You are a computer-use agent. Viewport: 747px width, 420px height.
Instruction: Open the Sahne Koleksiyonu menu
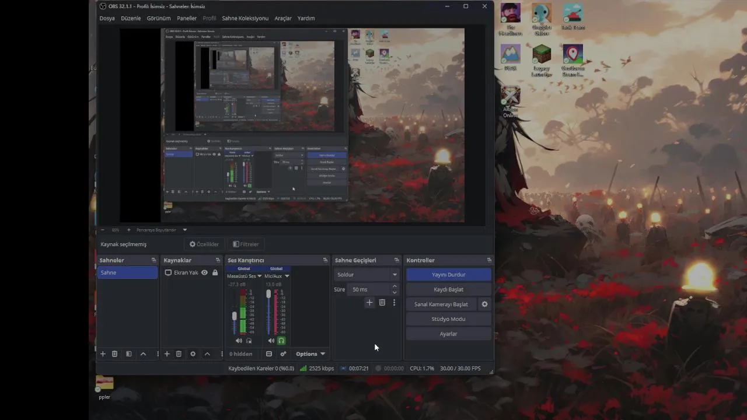click(x=245, y=18)
